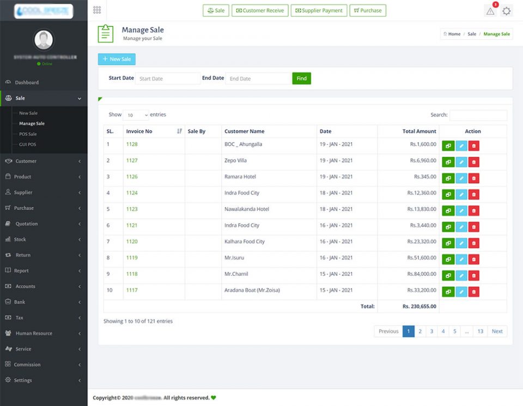Open the settings gear icon in header
This screenshot has height=406, width=523.
pyautogui.click(x=507, y=11)
